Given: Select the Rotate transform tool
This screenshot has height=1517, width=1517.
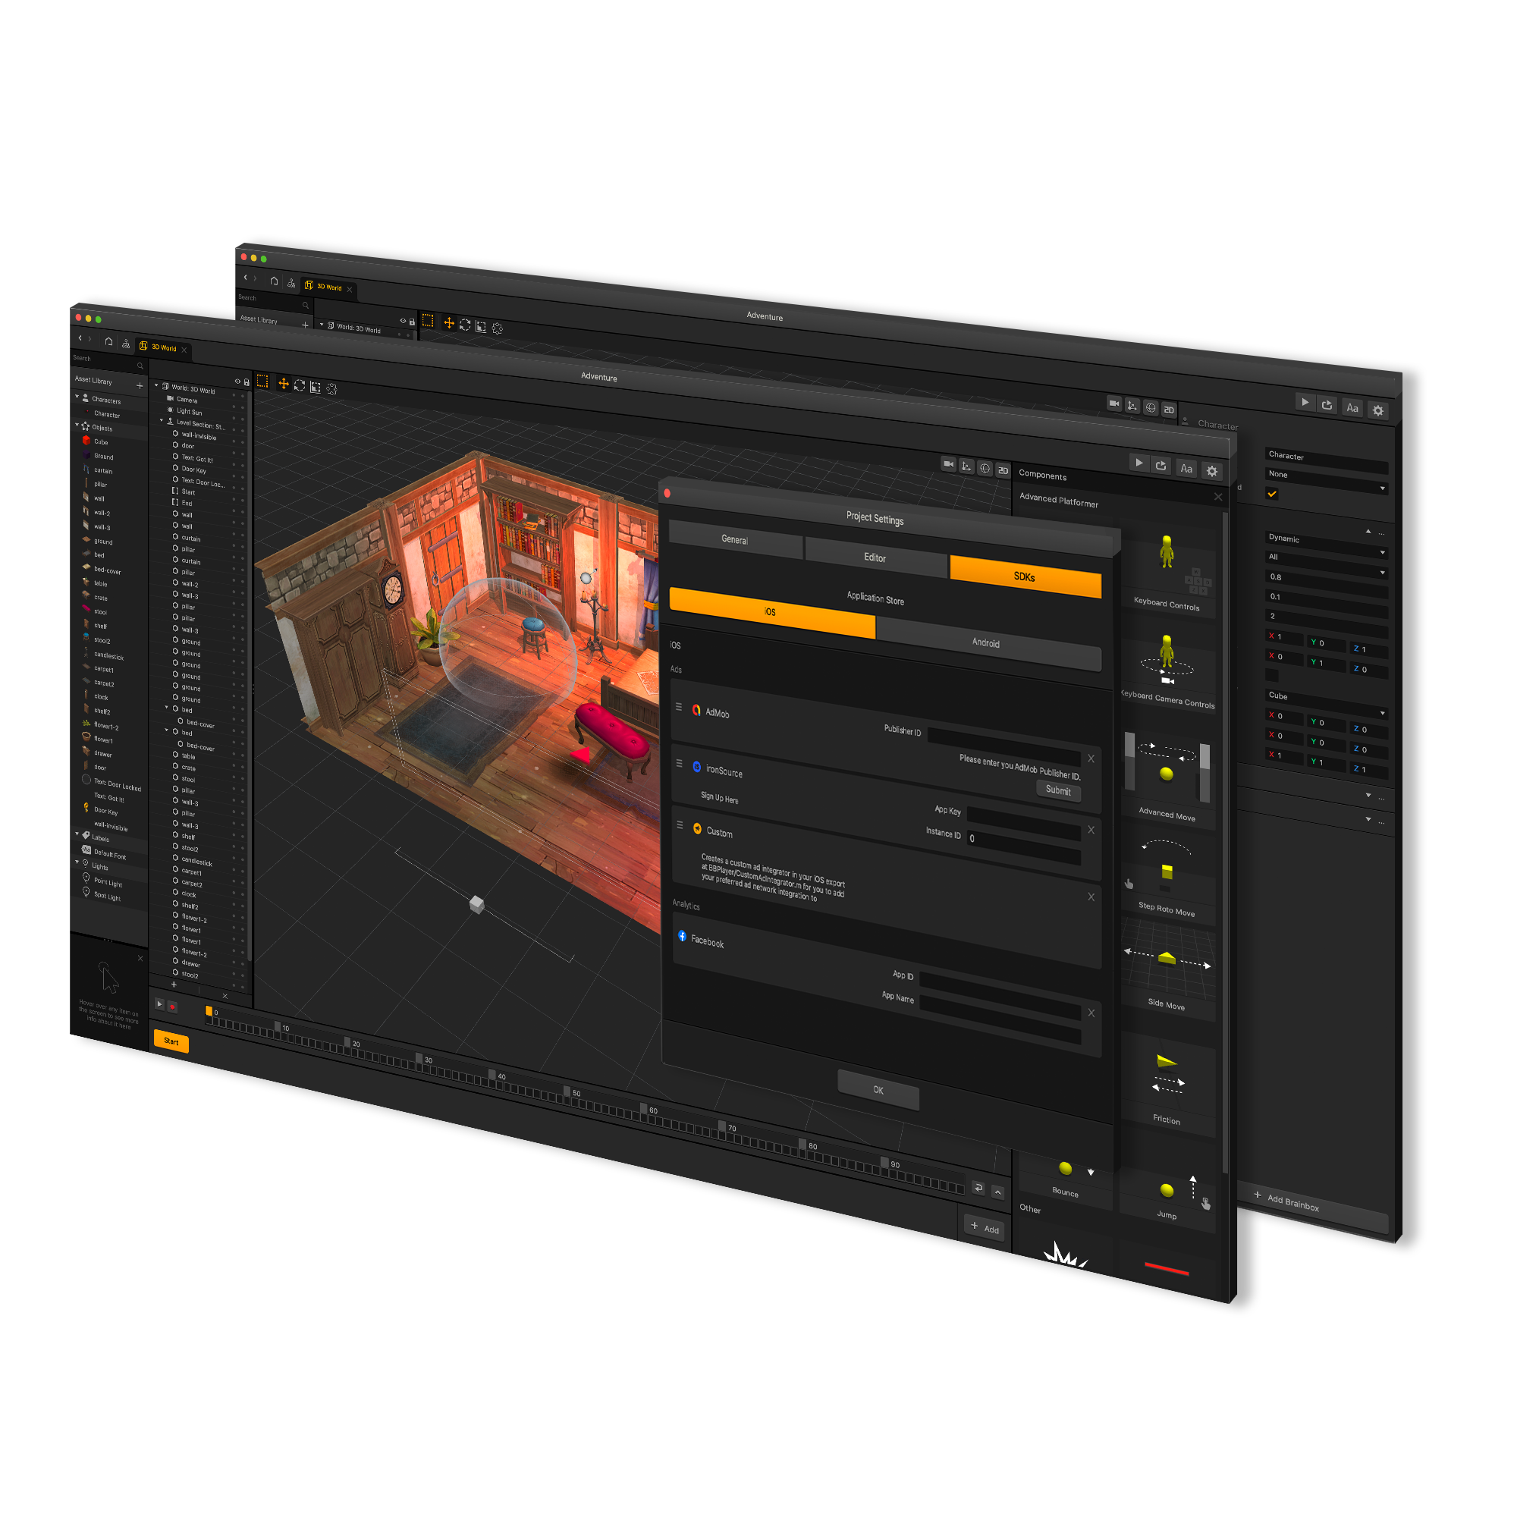Looking at the screenshot, I should [x=300, y=385].
